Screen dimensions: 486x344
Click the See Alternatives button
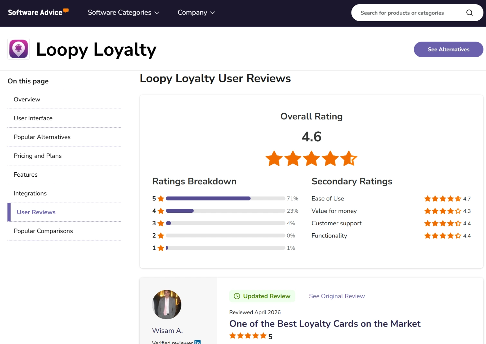coord(448,50)
